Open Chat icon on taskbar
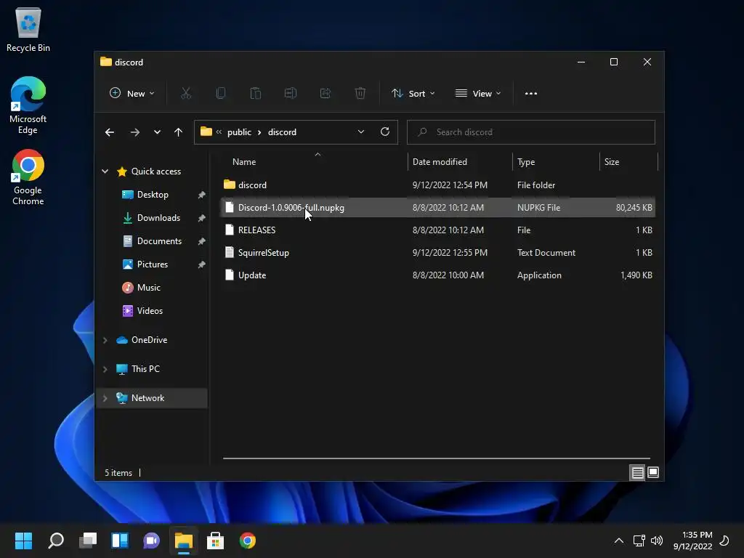 [151, 541]
